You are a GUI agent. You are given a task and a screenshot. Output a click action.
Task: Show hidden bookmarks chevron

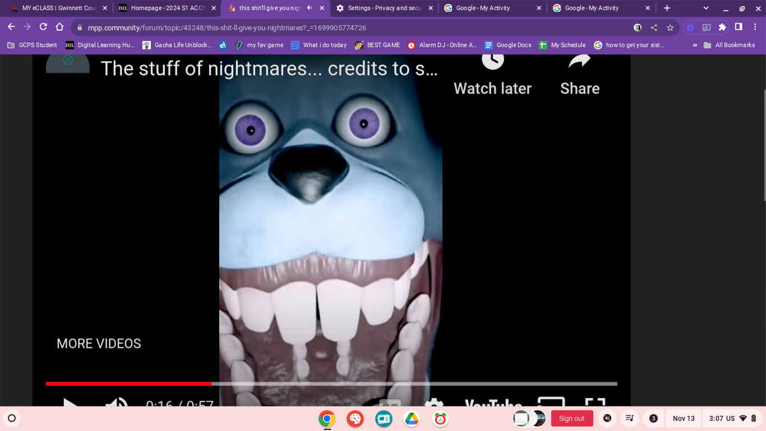tap(695, 45)
